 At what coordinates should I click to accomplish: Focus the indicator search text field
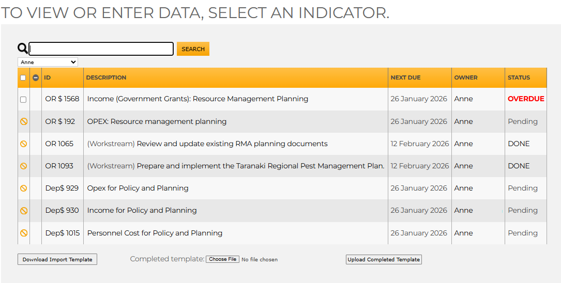coord(101,49)
